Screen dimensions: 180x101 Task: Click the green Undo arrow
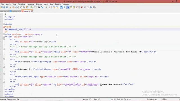[x=31, y=7]
